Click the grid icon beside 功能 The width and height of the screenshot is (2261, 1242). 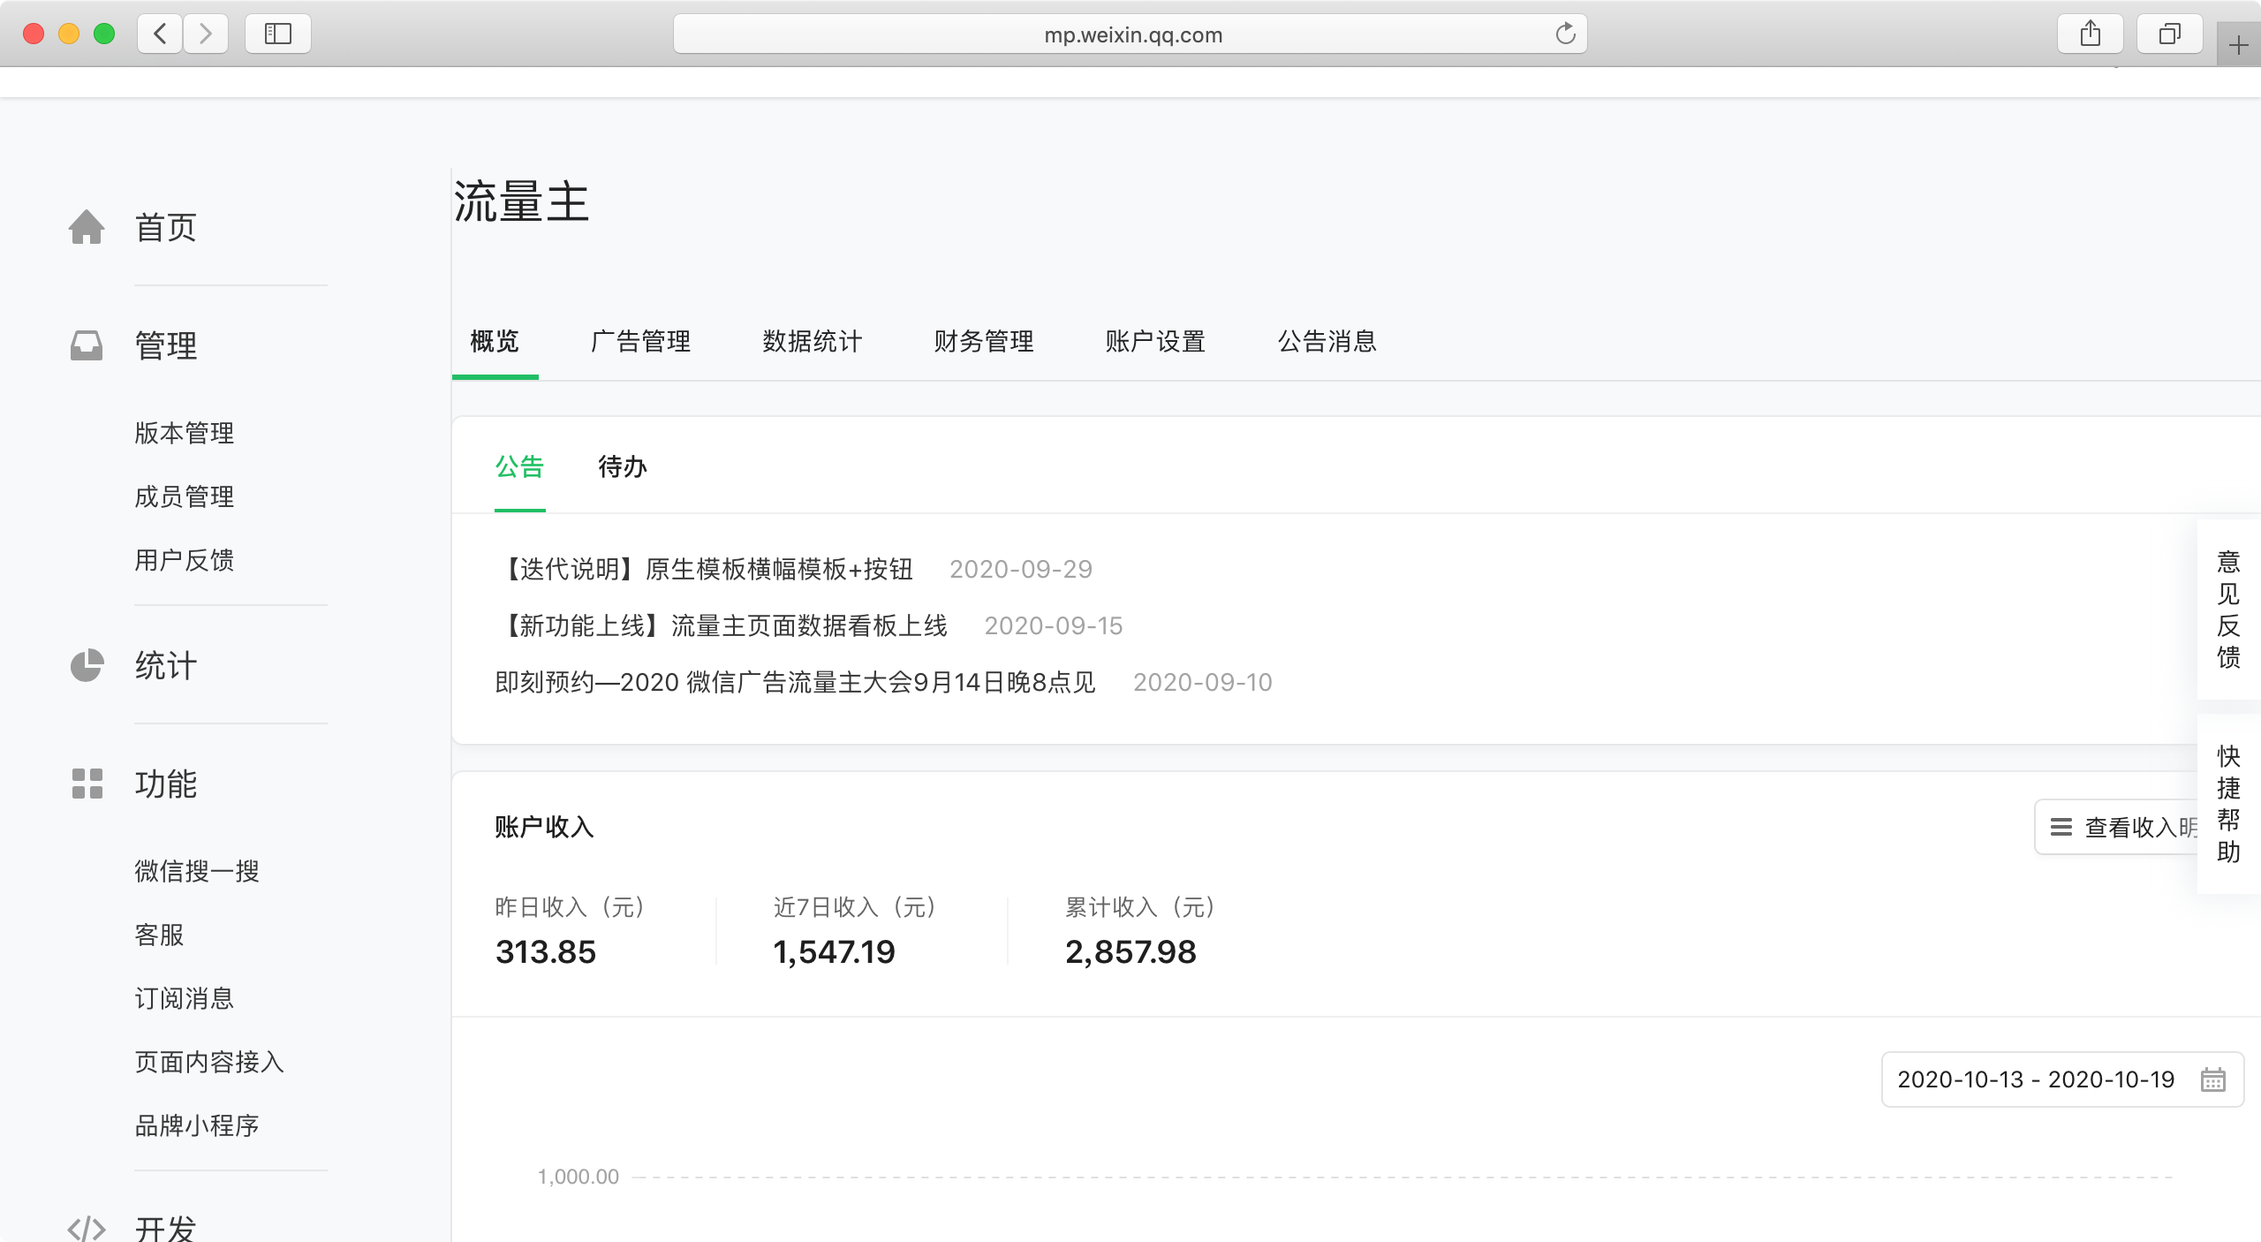87,784
